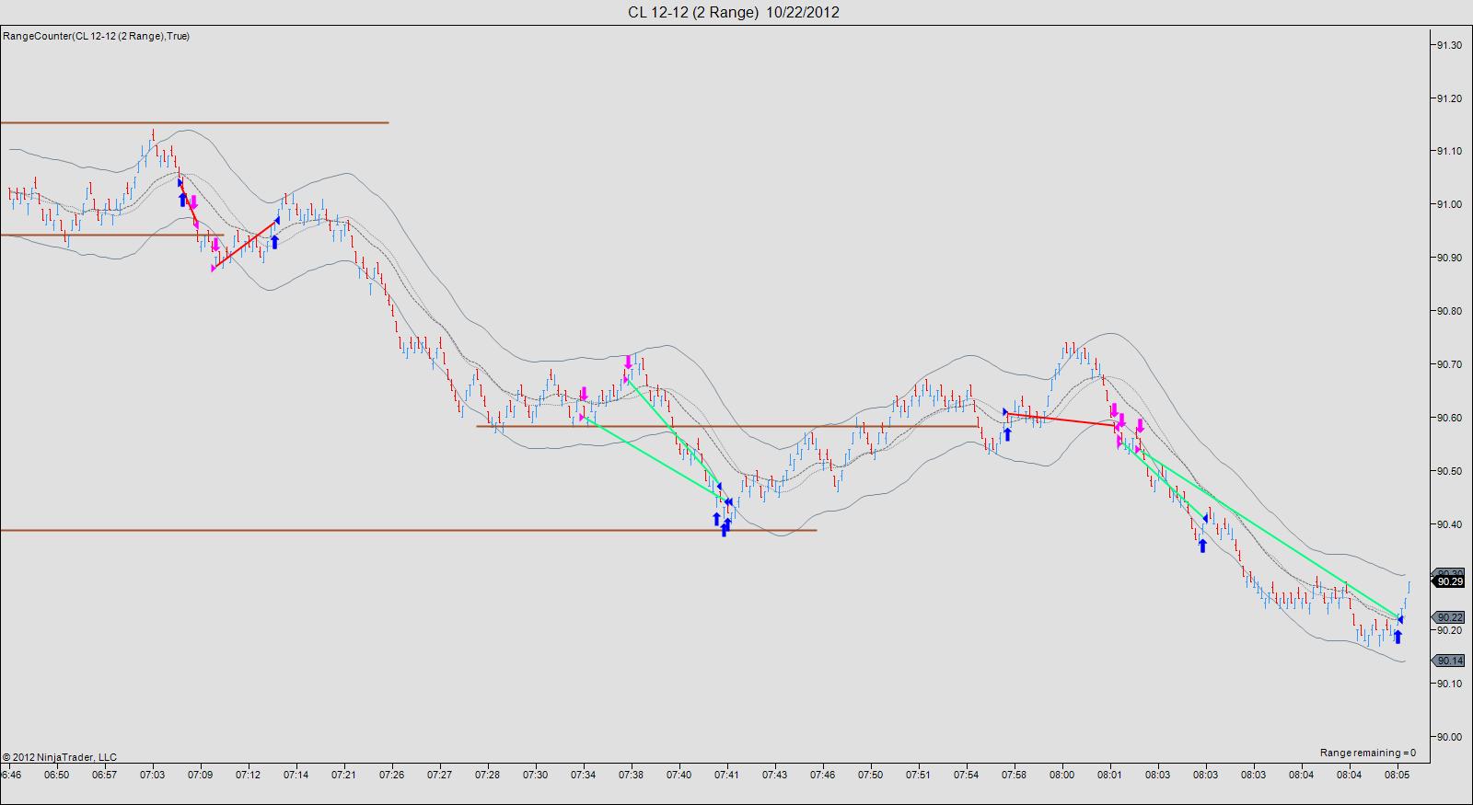Click the 06:50 time axis label
Image resolution: width=1473 pixels, height=805 pixels.
[x=56, y=776]
